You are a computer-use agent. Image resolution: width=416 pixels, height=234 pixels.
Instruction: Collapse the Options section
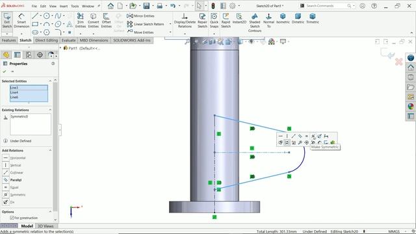coord(50,212)
